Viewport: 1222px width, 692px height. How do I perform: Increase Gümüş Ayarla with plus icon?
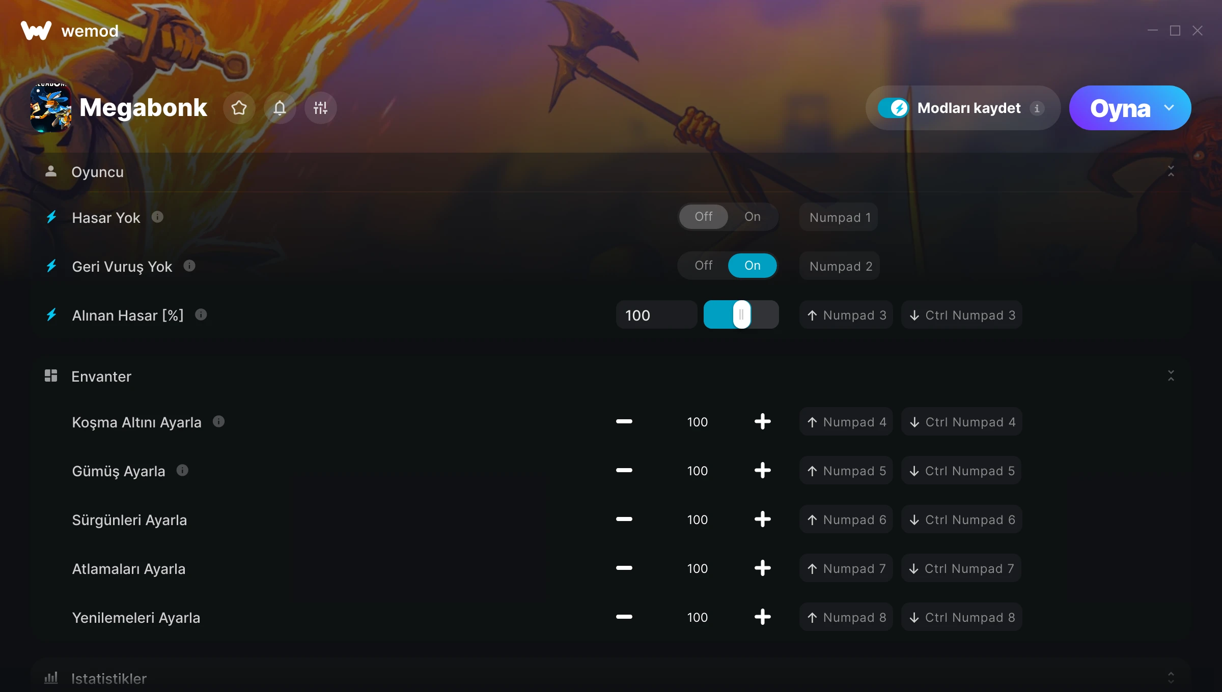[x=762, y=471]
